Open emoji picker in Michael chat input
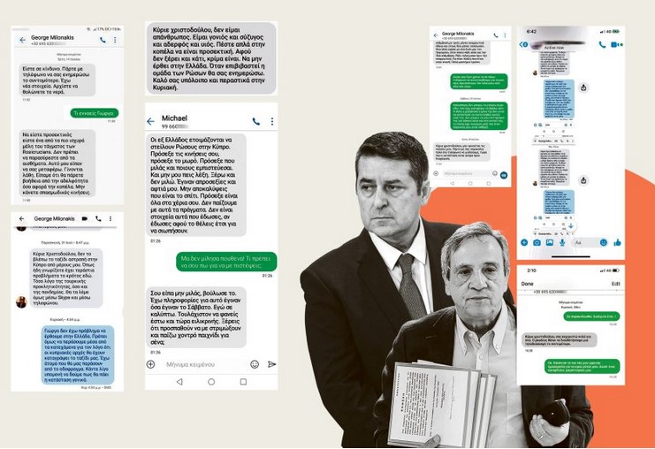Screen dimensions: 655x449 click(x=255, y=363)
